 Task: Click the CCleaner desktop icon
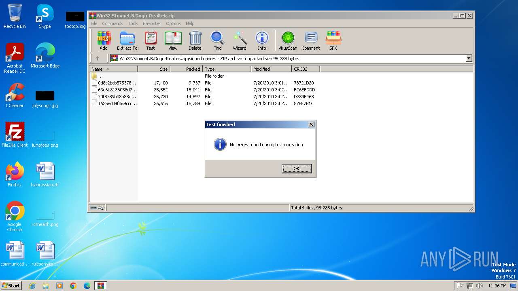tap(15, 95)
